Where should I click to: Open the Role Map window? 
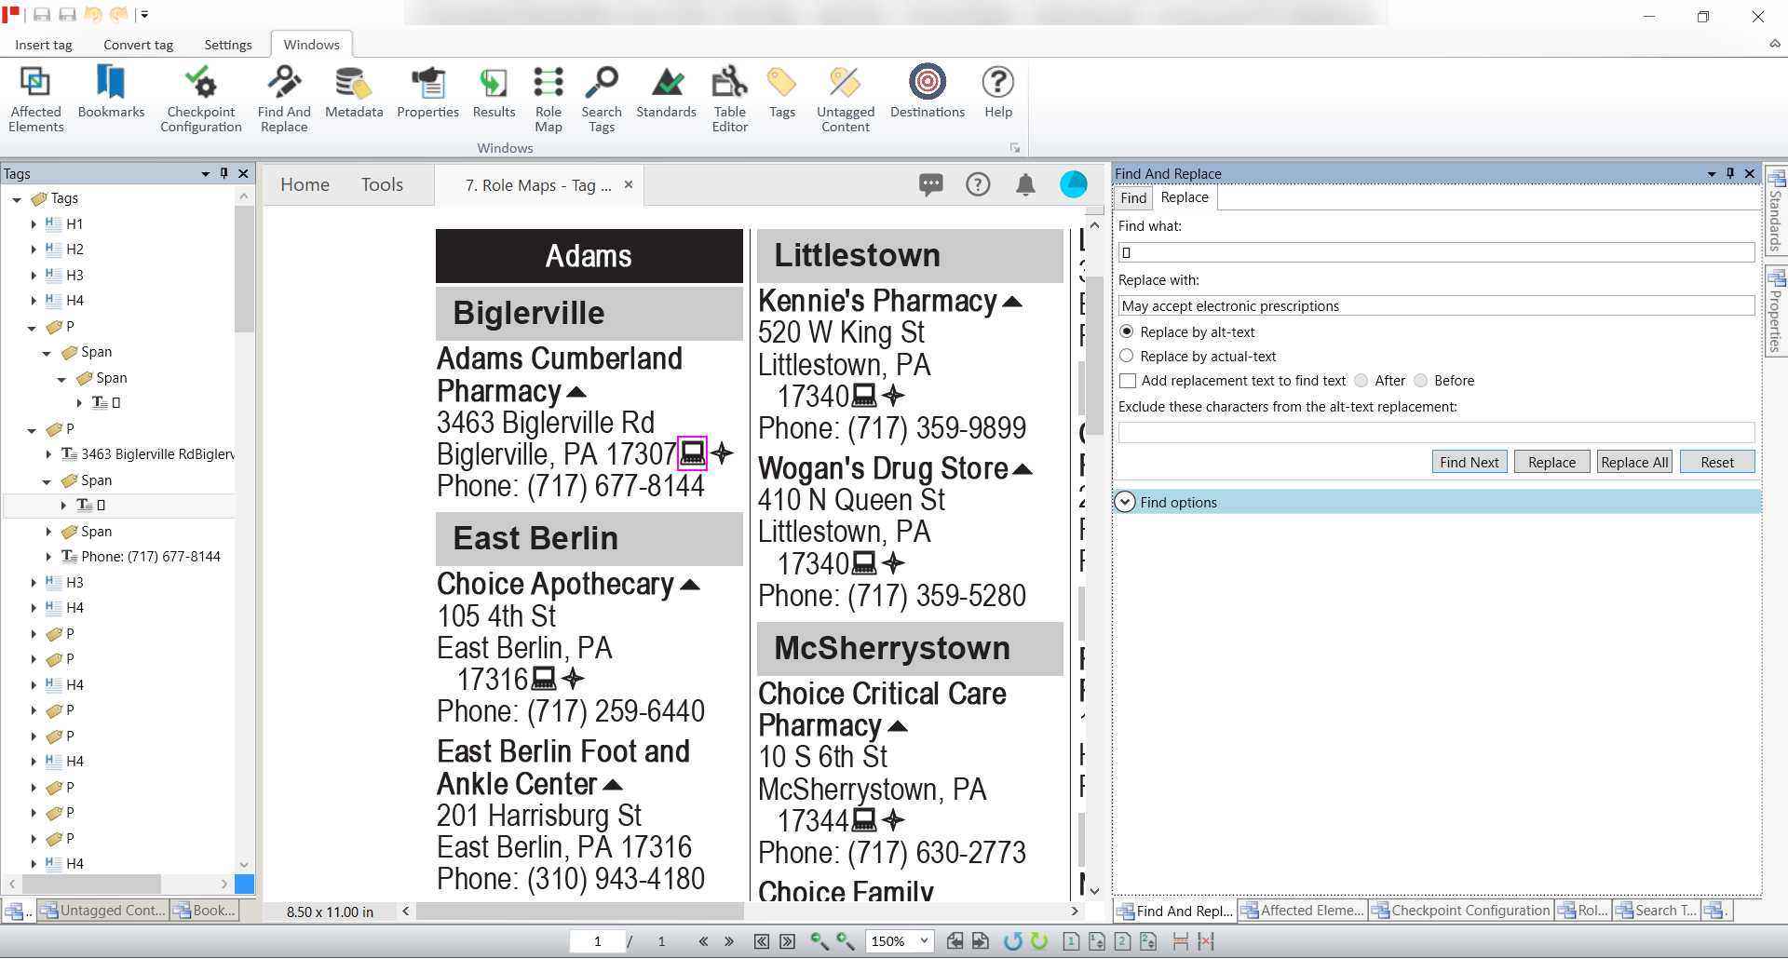click(x=549, y=99)
